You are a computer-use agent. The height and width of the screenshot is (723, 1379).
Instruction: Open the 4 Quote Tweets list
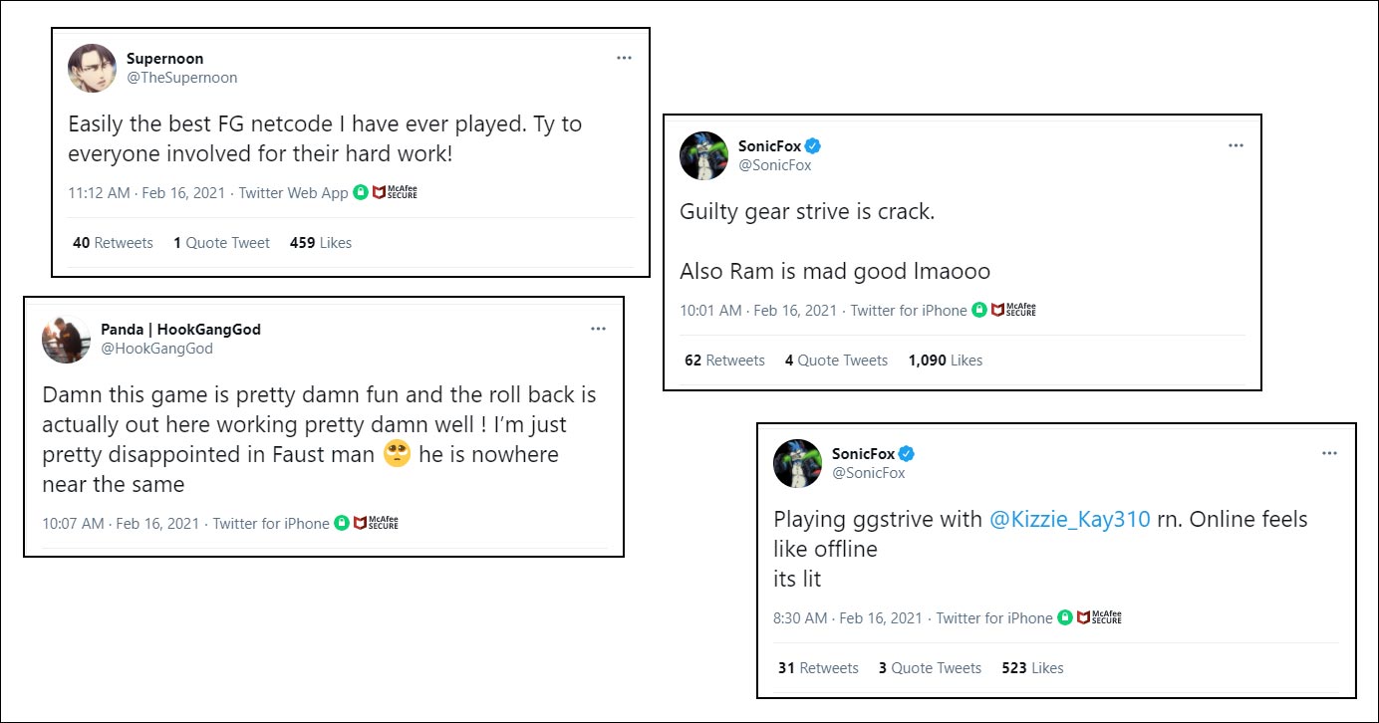pos(836,361)
